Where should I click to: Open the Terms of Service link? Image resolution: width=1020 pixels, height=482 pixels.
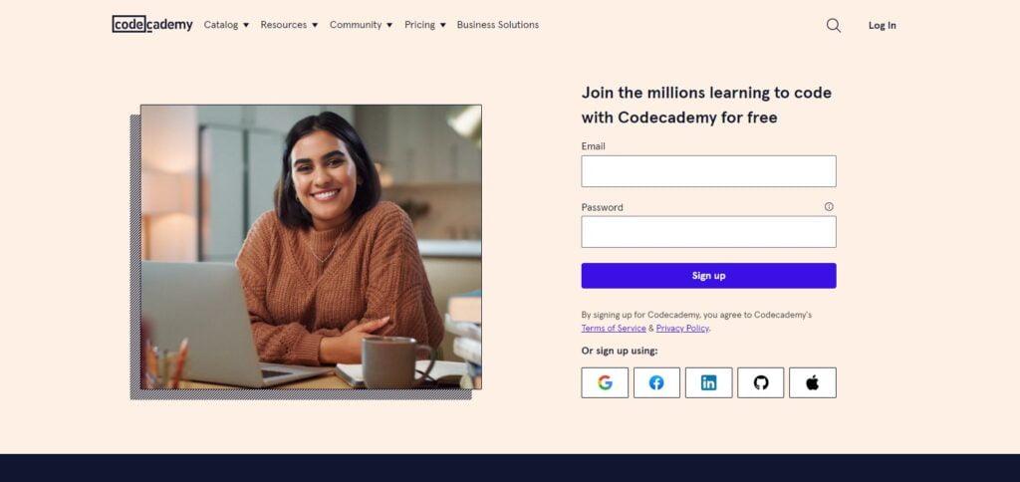click(614, 329)
